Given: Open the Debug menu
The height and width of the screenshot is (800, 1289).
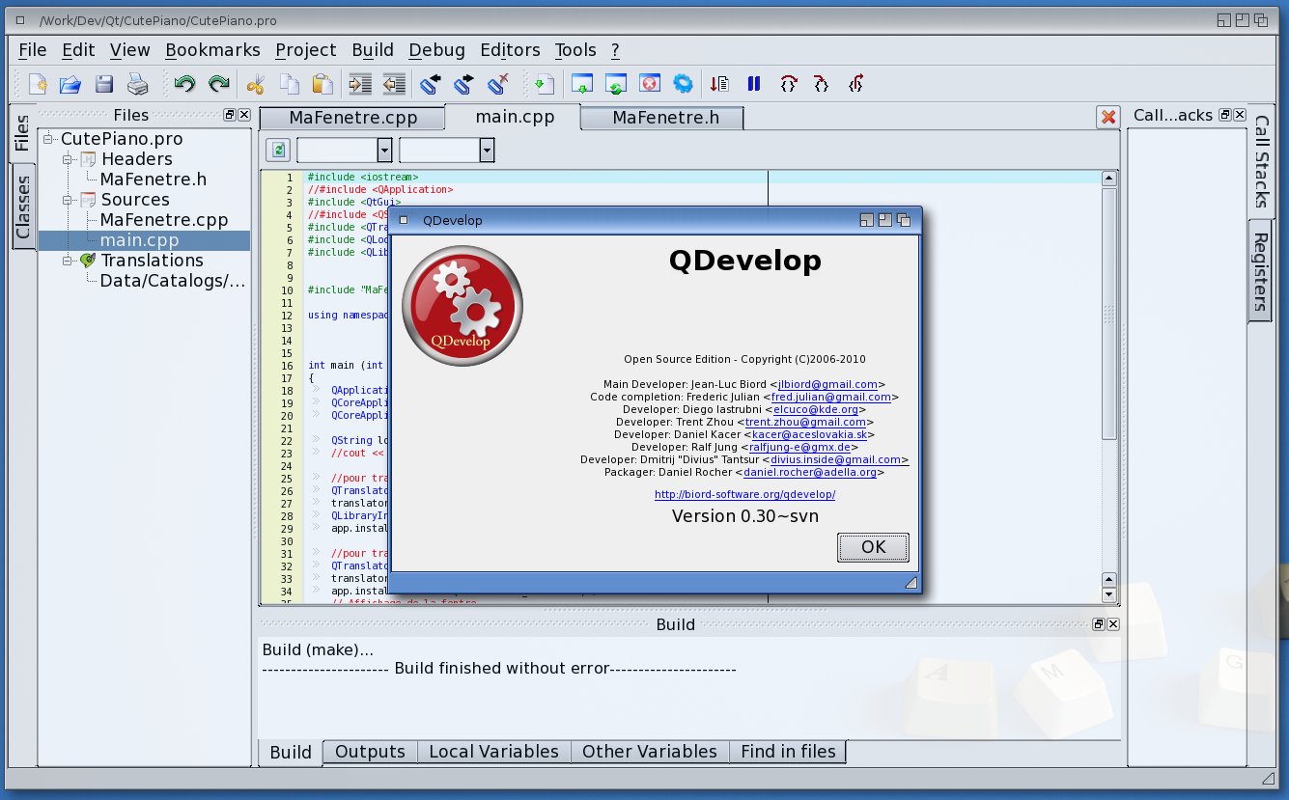Looking at the screenshot, I should pyautogui.click(x=436, y=50).
